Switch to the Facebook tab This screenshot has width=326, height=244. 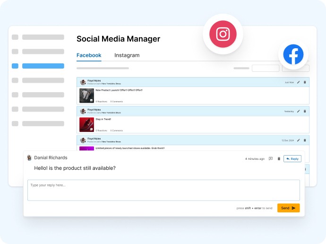[89, 55]
